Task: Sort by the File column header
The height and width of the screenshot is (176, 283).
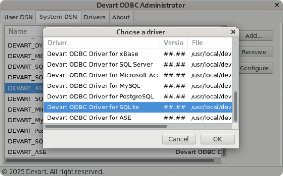Action: click(210, 43)
